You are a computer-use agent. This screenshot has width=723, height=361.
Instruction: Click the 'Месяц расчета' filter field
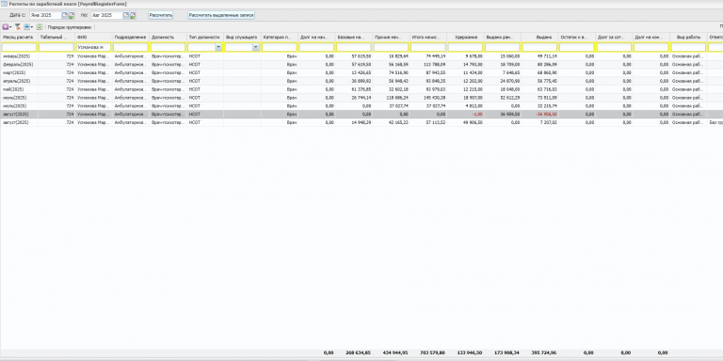[19, 47]
